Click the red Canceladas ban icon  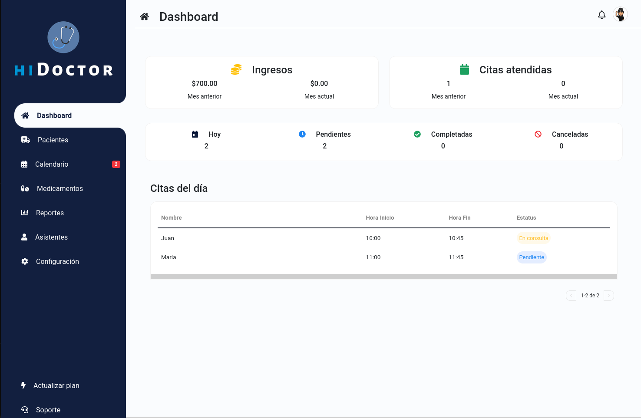point(538,134)
